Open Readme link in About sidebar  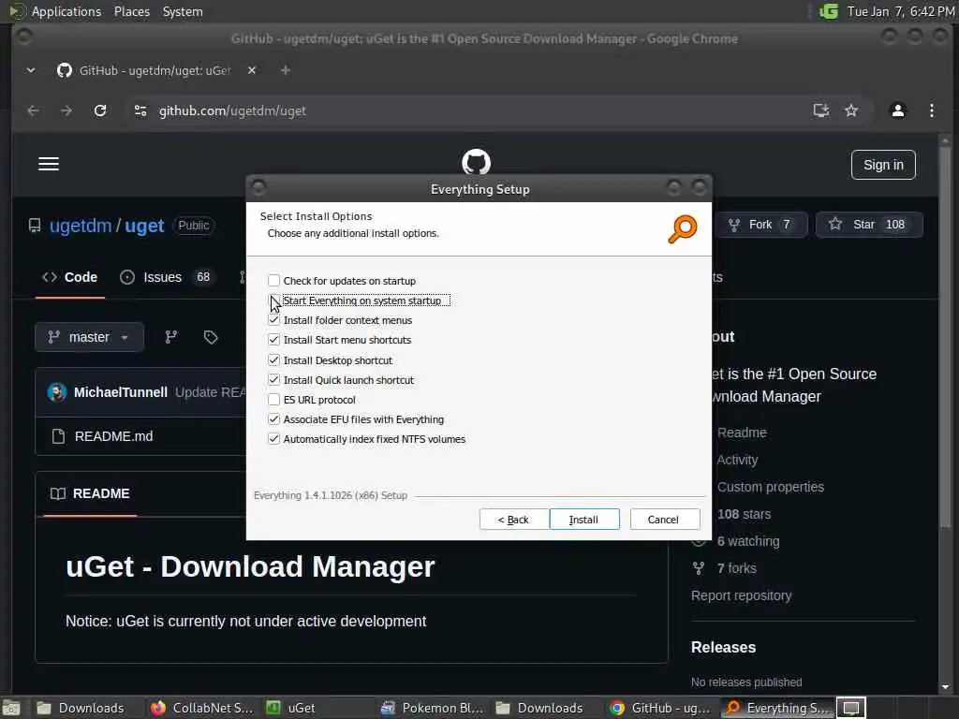pos(742,433)
